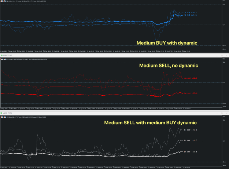Maximize the USDCHF,M5 chart window
The width and height of the screenshot is (229, 169).
222,113
